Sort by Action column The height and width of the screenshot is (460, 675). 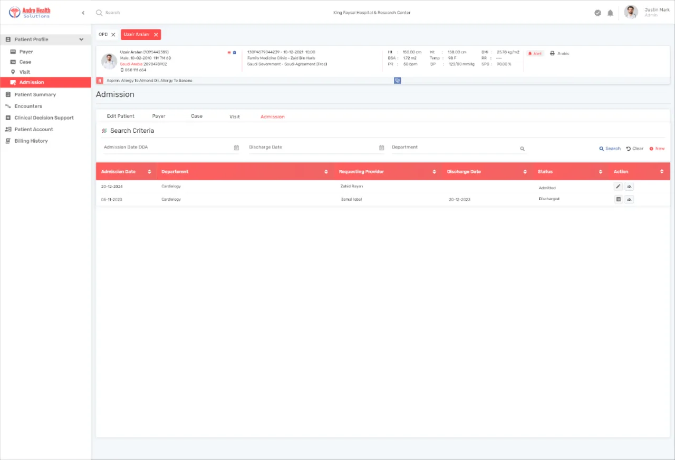(x=662, y=172)
